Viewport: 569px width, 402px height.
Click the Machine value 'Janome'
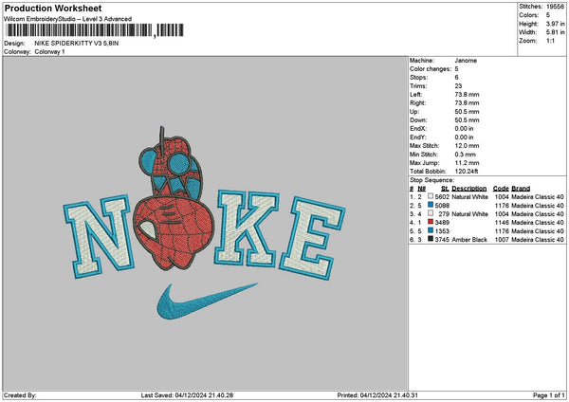point(466,61)
